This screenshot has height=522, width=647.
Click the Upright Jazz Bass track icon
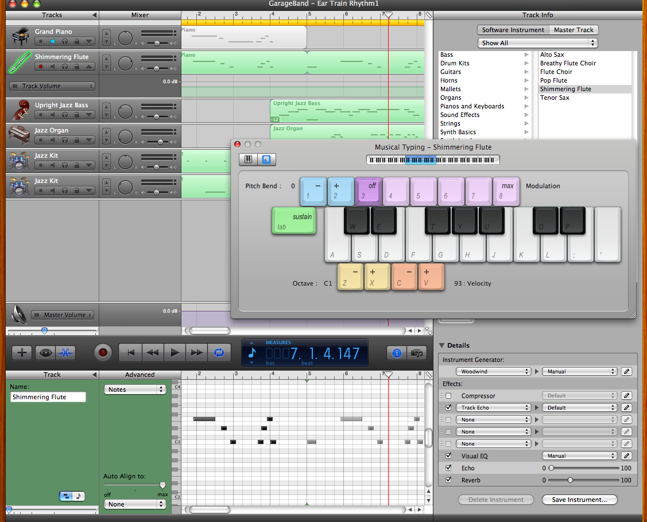coord(20,111)
